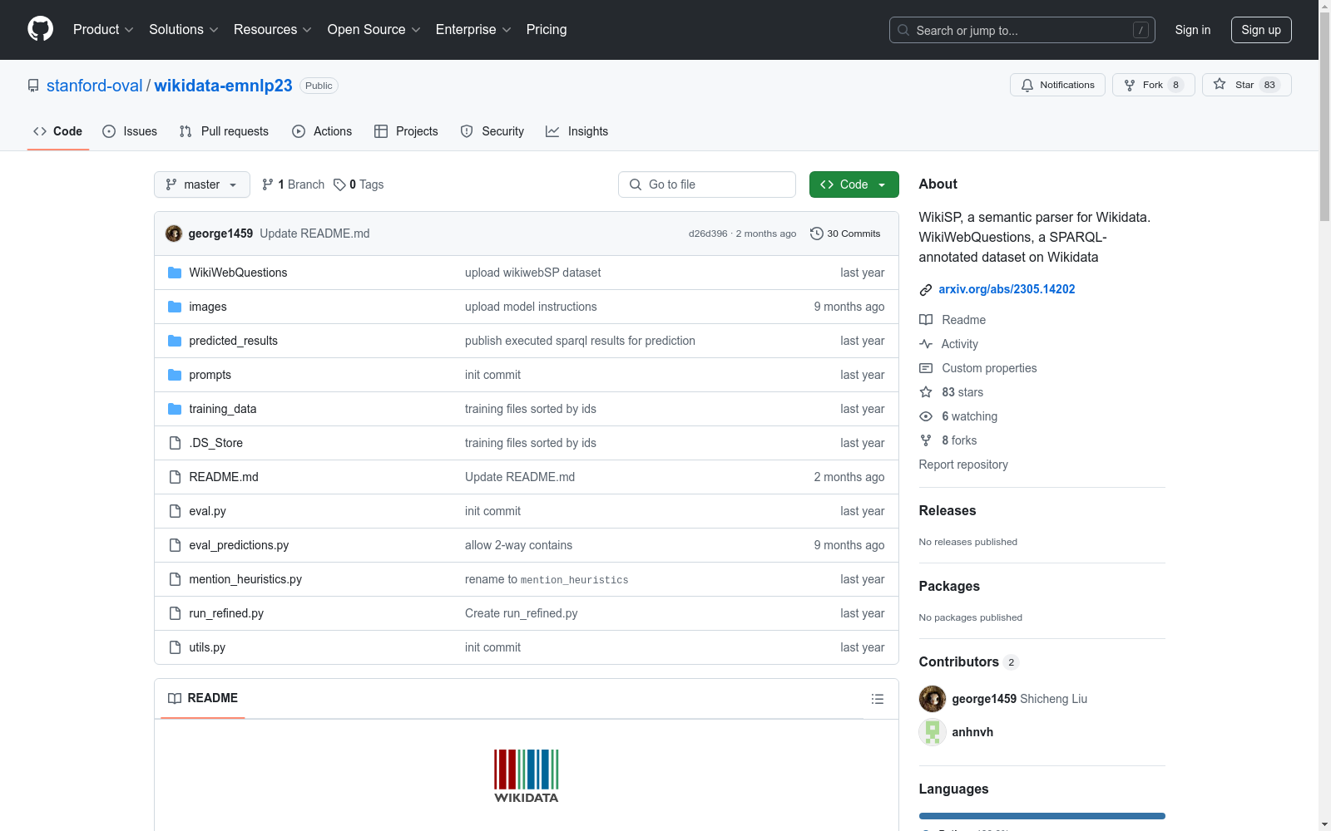Focus the Go to file search box
Image resolution: width=1331 pixels, height=831 pixels.
[x=707, y=184]
